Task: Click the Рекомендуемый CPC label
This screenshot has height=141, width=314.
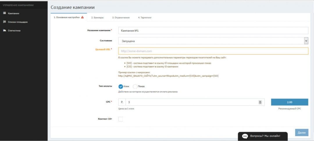Action: (x=290, y=109)
